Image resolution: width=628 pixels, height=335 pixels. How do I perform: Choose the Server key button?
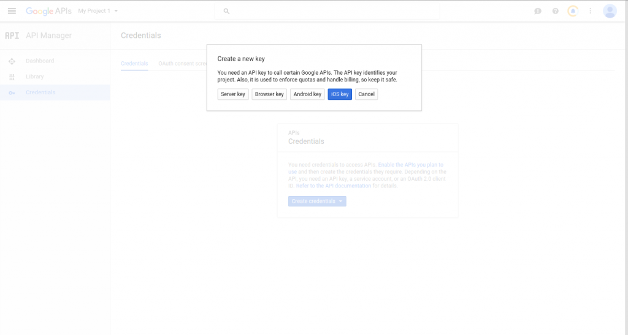coord(233,94)
